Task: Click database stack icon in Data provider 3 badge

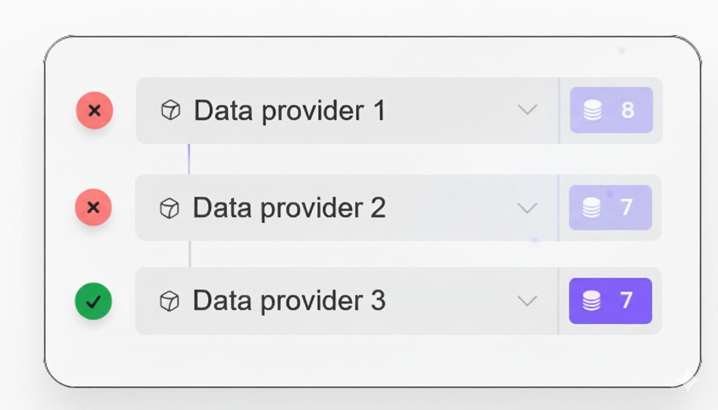Action: 591,301
